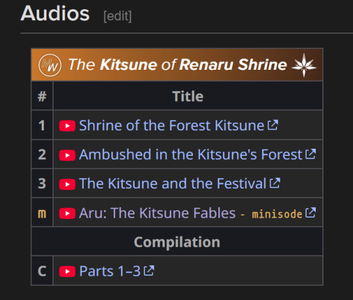Open Ambushed in the Kitsune's Forest link

(x=190, y=155)
